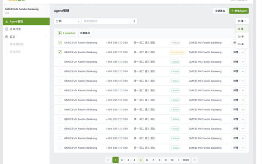
Task: Choose 35 筆 in the page-size list
Action: [242, 44]
